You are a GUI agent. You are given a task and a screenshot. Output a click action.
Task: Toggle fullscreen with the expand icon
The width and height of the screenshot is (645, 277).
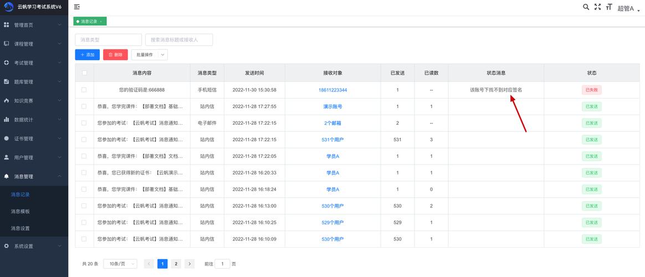[x=598, y=7]
